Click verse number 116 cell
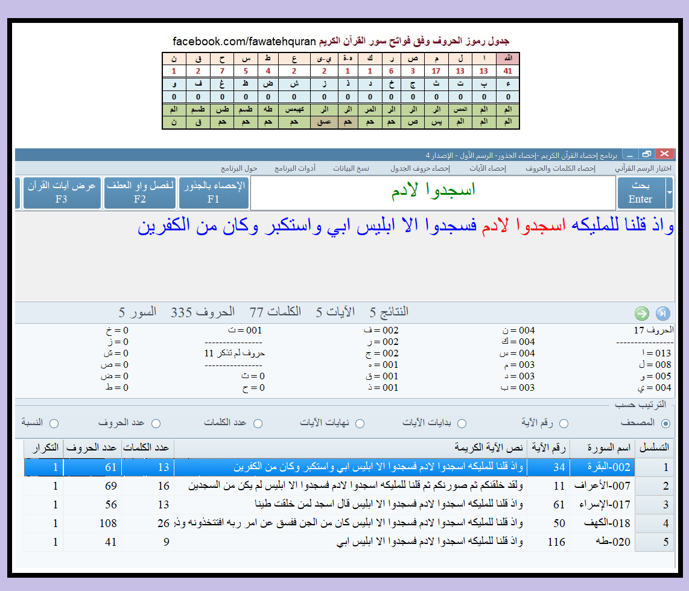The width and height of the screenshot is (689, 591). (548, 542)
